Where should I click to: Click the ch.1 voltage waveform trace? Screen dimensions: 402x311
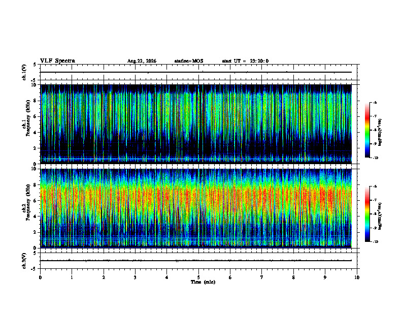click(196, 72)
